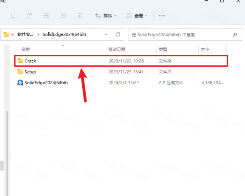
Task: Open the 排序 sort dropdown
Action: (x=106, y=16)
